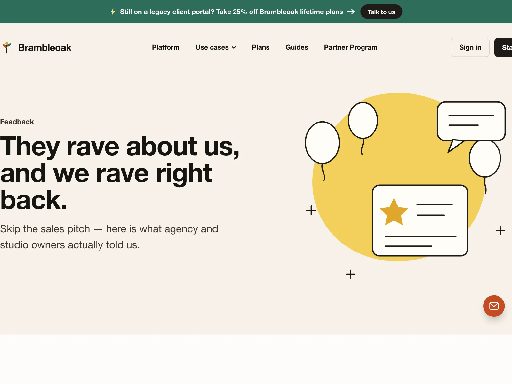Click the Talk to us button
The height and width of the screenshot is (384, 512).
coord(381,12)
